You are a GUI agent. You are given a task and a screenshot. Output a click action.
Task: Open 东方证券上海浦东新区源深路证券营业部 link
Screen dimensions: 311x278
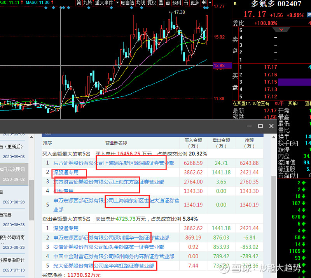(114, 163)
